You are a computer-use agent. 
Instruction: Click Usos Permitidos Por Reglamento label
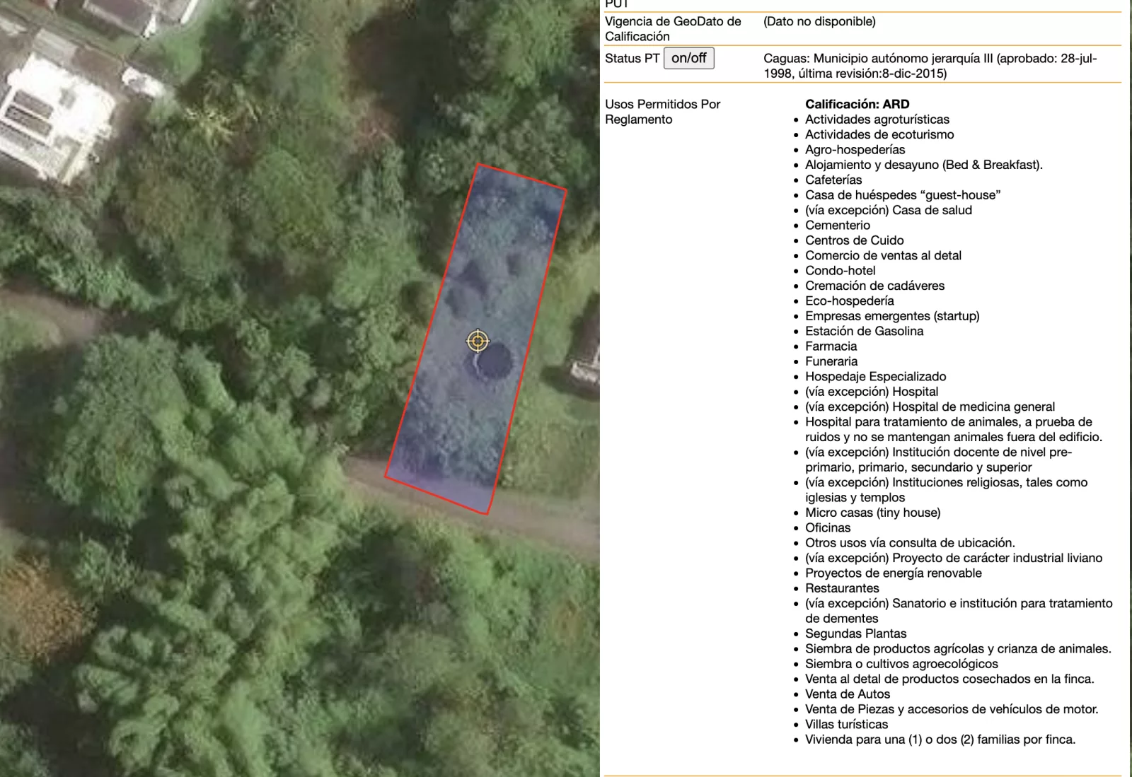pos(662,112)
